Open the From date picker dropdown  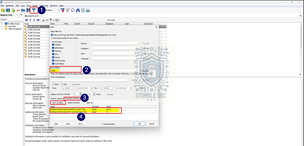tap(74, 88)
